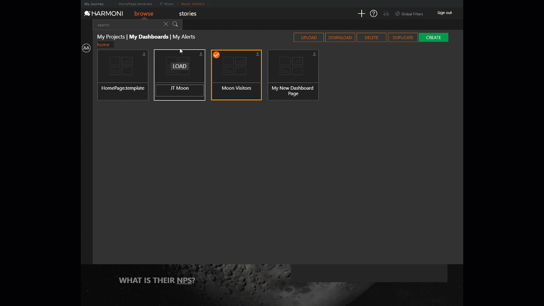This screenshot has height=306, width=544.
Task: Open the help question mark icon
Action: (374, 14)
